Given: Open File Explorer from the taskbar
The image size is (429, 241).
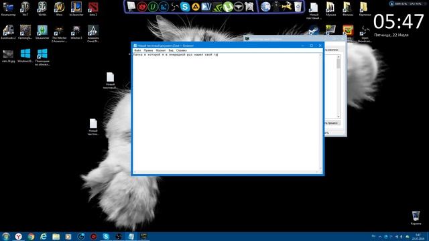Looking at the screenshot, I should tap(56, 236).
